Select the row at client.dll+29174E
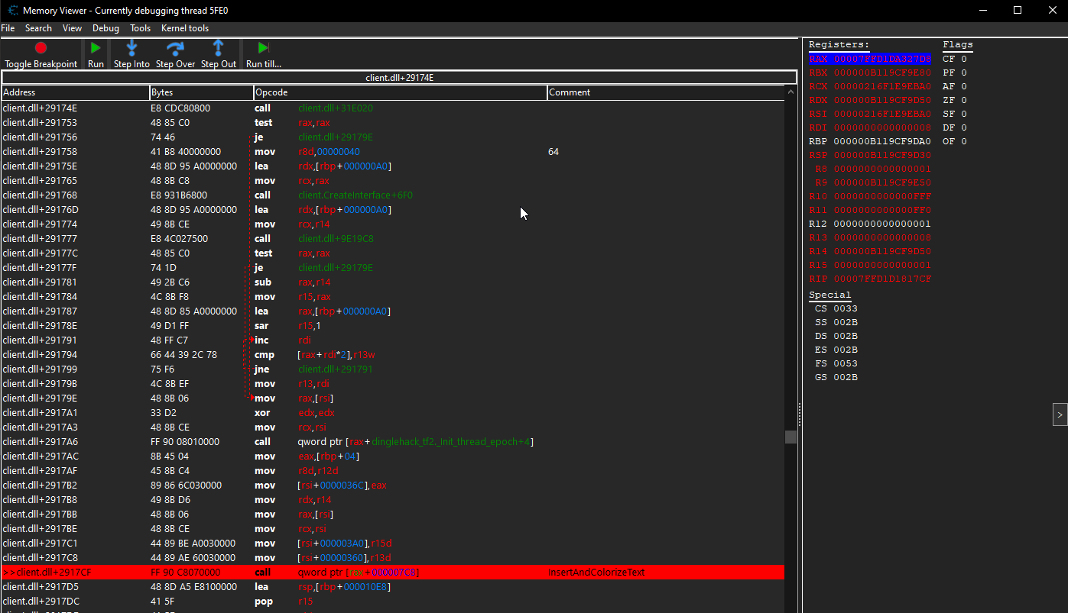1068x613 pixels. click(393, 108)
